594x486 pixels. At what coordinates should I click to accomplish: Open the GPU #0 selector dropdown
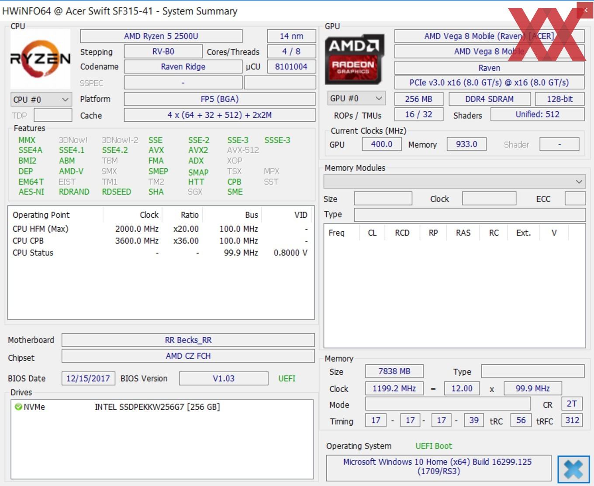356,99
